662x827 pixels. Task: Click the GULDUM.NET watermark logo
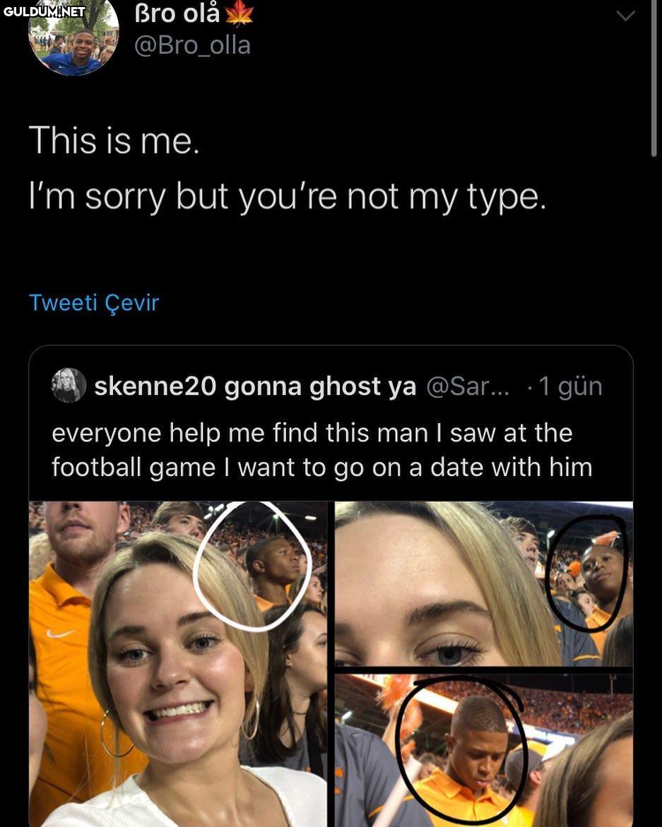44,11
